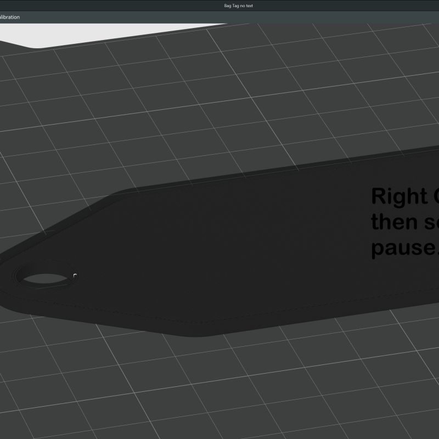Image resolution: width=439 pixels, height=439 pixels.
Task: Click empty tab bar area right of Calibration
Action: click(x=219, y=17)
